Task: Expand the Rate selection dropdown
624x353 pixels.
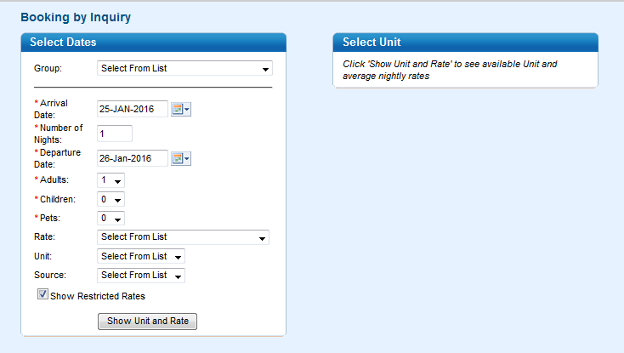Action: click(x=183, y=237)
